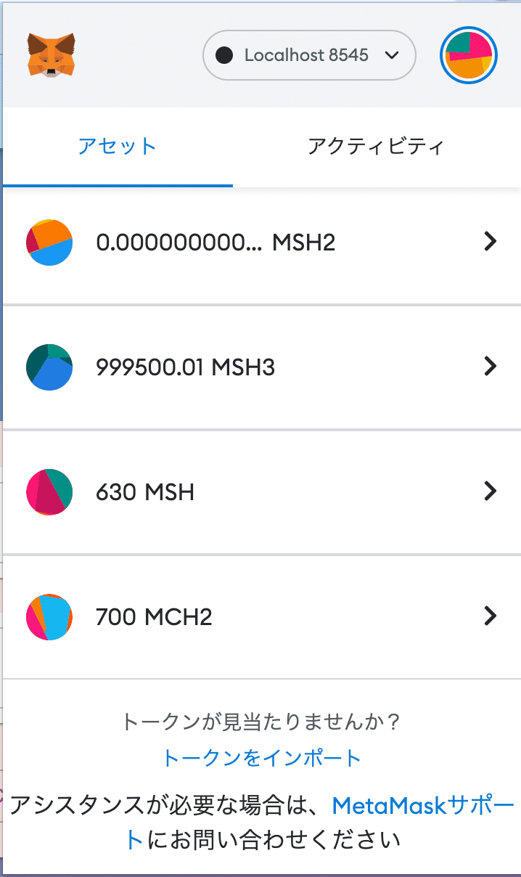This screenshot has width=521, height=877.
Task: Click the MCH2 token identicon
Action: [49, 616]
